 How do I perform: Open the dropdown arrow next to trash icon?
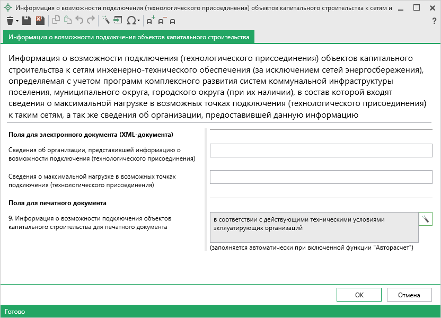17,21
